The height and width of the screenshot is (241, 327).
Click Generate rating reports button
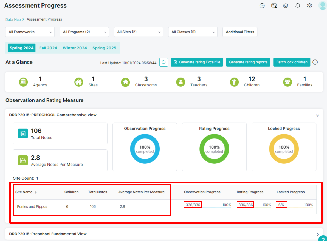click(248, 62)
